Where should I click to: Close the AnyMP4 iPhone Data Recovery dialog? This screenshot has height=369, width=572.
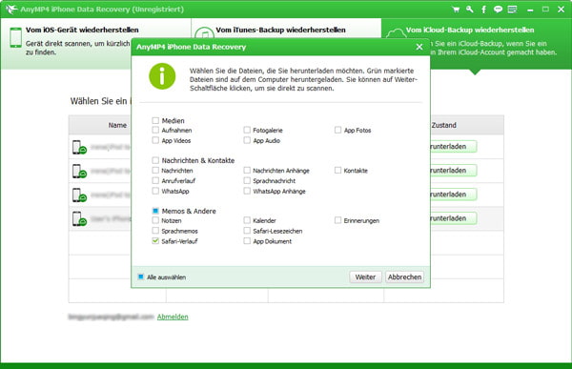[x=419, y=47]
